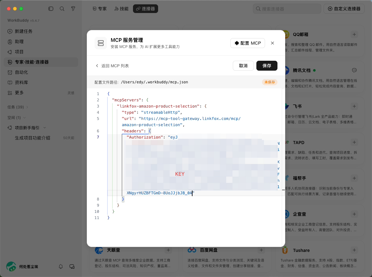
Task: Click the config path /Users/edy/.workbuddy/mcp.json
Action: (154, 82)
